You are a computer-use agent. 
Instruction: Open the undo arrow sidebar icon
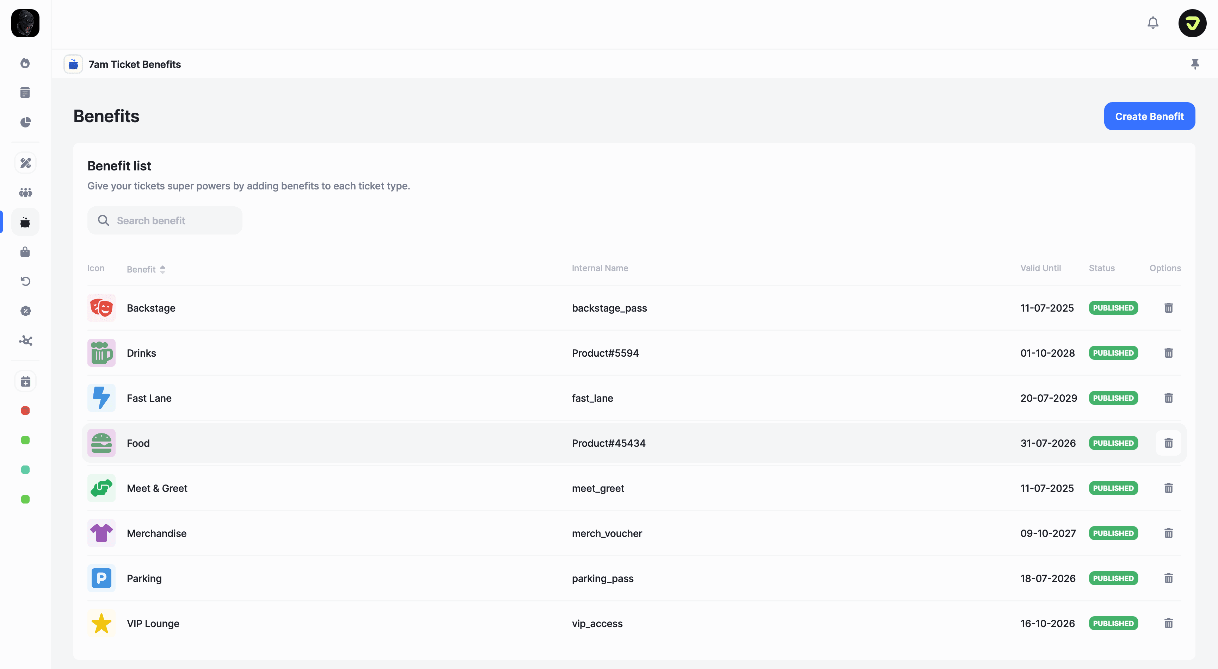[25, 282]
